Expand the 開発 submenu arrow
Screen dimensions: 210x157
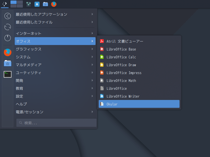coord(92,80)
